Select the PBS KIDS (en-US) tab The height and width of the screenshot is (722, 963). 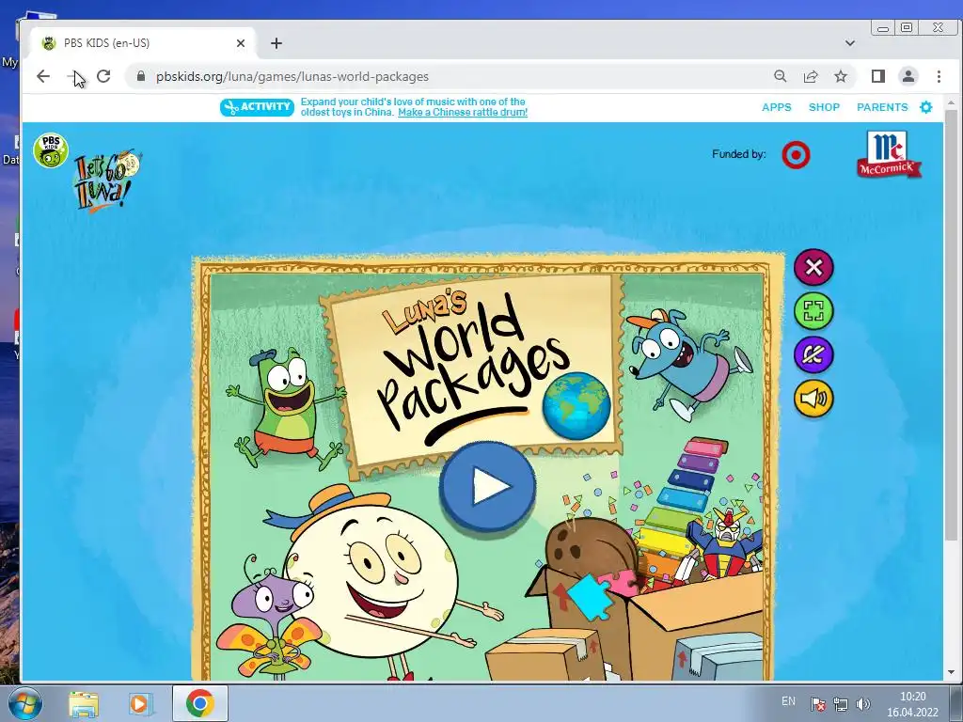[141, 43]
